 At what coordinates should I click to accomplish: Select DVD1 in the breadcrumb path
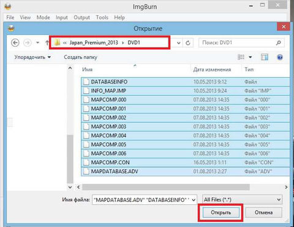pos(134,42)
